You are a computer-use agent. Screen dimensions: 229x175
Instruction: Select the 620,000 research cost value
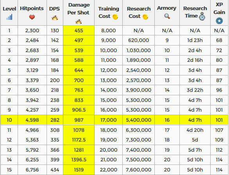pyautogui.click(x=138, y=40)
